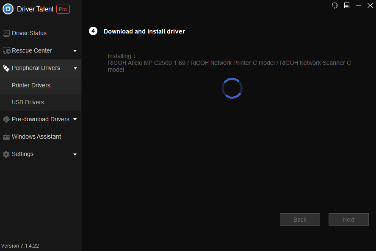Click the Back button
This screenshot has width=376, height=251.
[300, 220]
